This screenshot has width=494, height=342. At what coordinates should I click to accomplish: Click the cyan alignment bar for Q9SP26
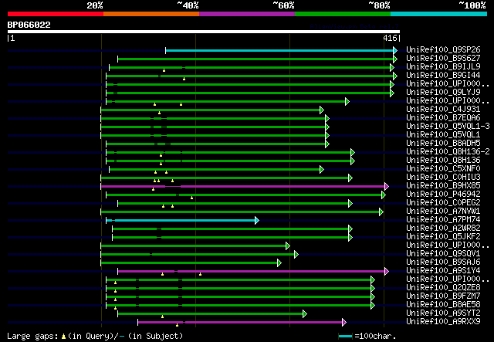(x=279, y=50)
